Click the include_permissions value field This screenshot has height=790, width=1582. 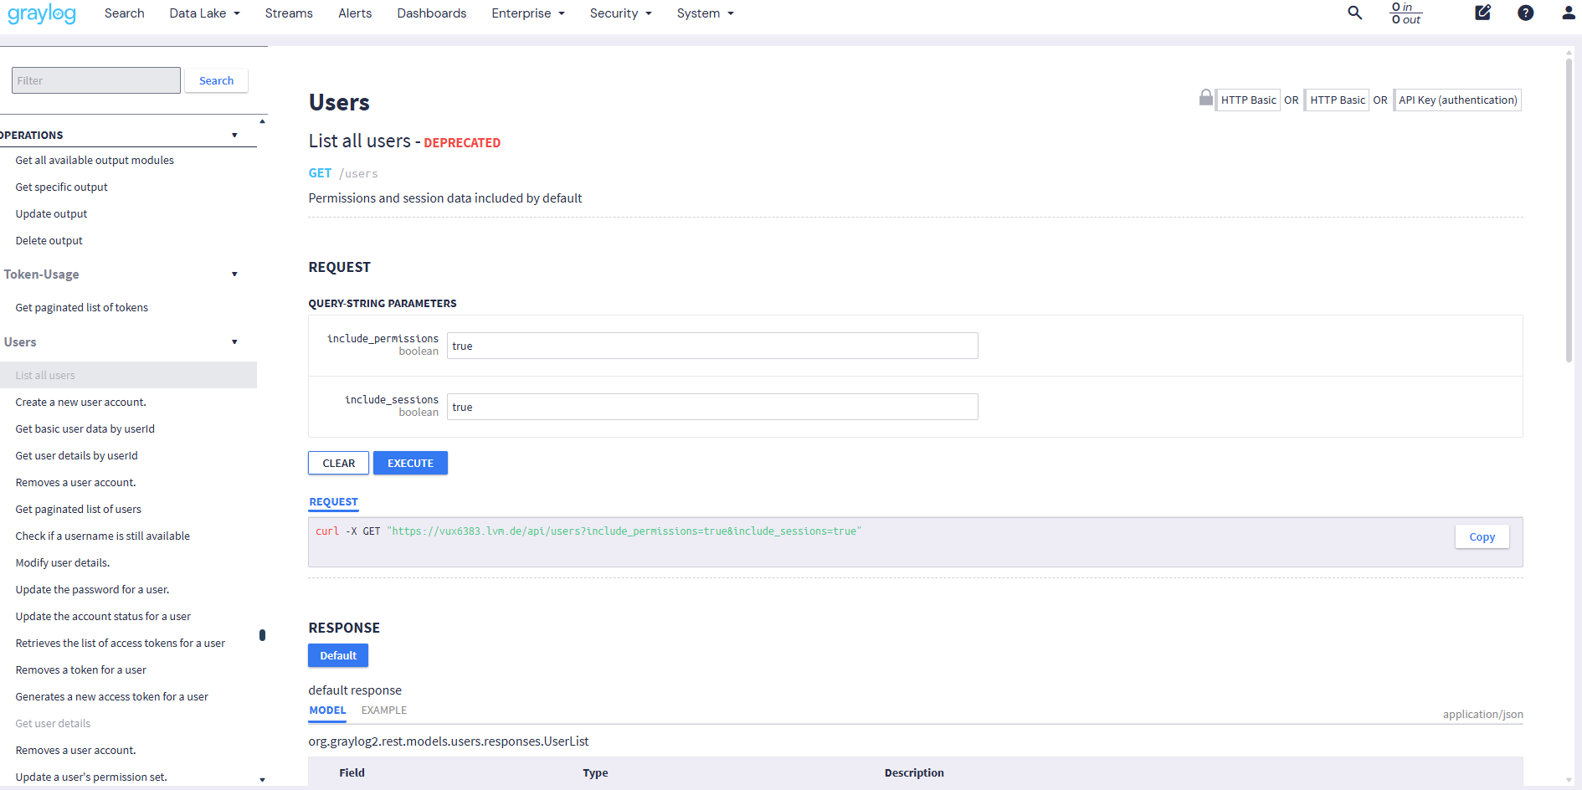pos(712,346)
